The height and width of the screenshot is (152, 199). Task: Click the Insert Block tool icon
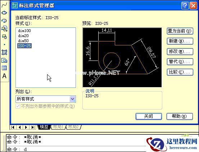tap(4, 28)
